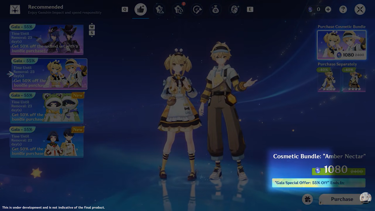Select the frog hood Gala bundle marked New
Screen dimensions: 375x211
point(46,108)
